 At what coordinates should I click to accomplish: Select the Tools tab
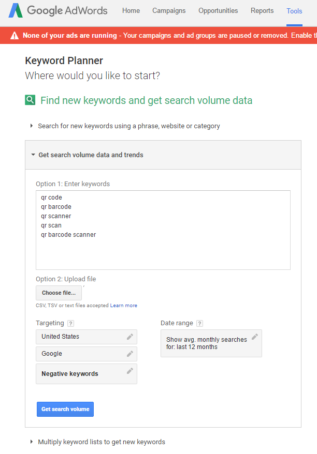coord(294,11)
